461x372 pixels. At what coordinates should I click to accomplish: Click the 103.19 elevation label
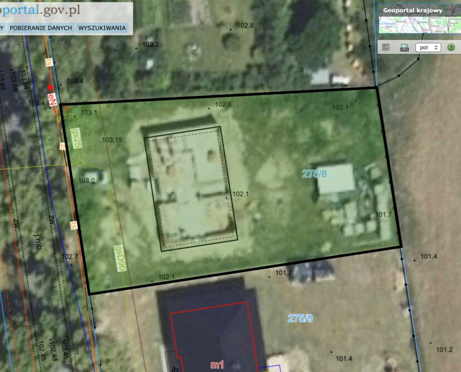[112, 140]
